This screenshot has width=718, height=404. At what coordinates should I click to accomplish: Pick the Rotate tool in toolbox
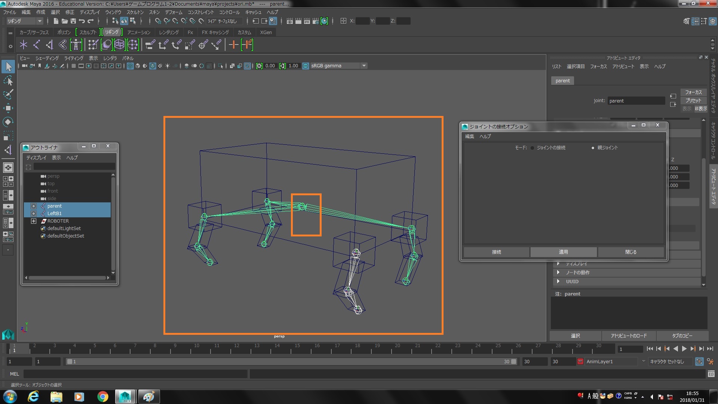pyautogui.click(x=8, y=122)
